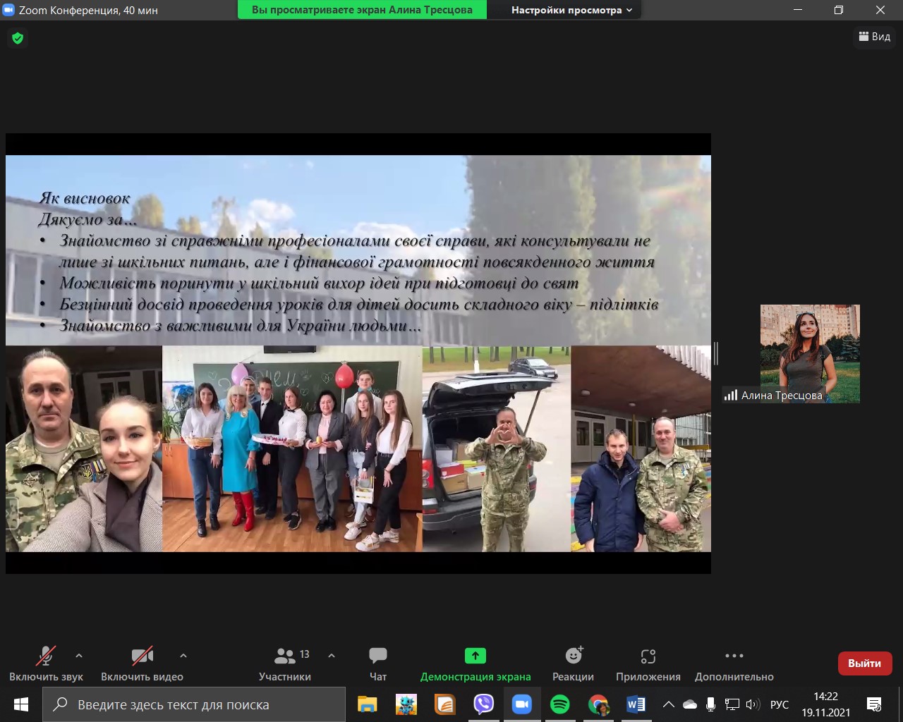Screen dimensions: 903x722
Task: Click the Zoom window title icon
Action: [x=9, y=10]
